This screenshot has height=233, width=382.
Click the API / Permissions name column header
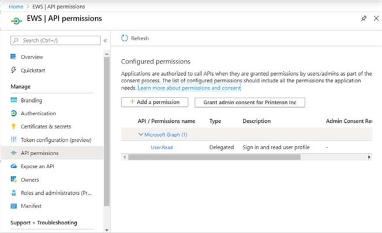pyautogui.click(x=166, y=121)
